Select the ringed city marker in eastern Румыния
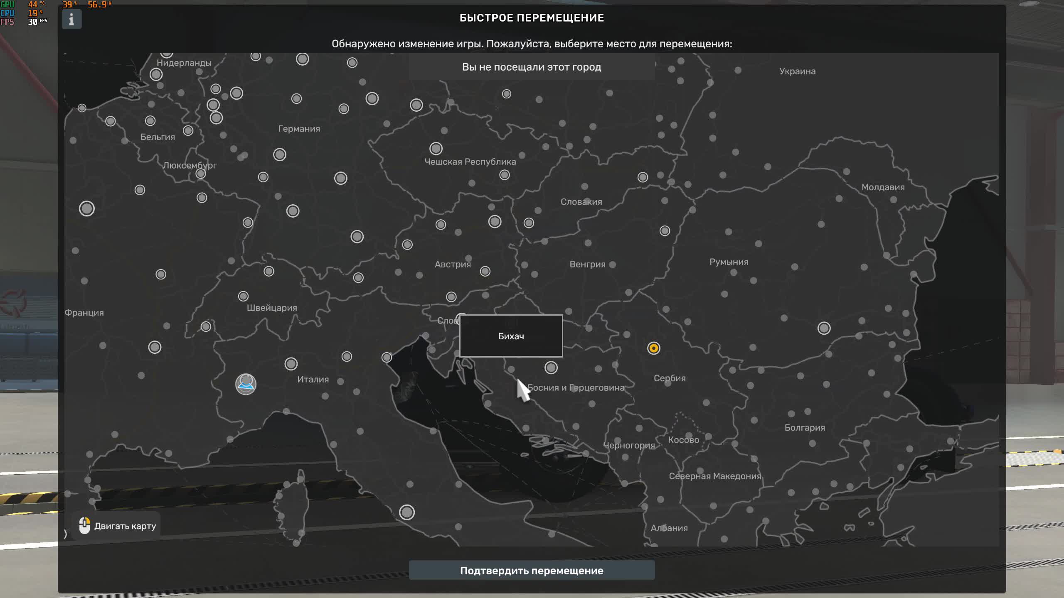 [824, 328]
